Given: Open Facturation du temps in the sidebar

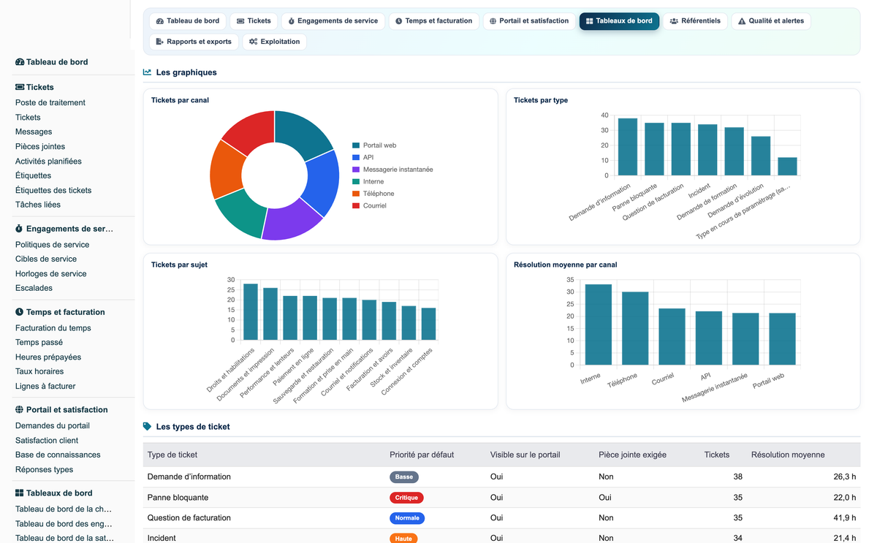Looking at the screenshot, I should pyautogui.click(x=53, y=328).
